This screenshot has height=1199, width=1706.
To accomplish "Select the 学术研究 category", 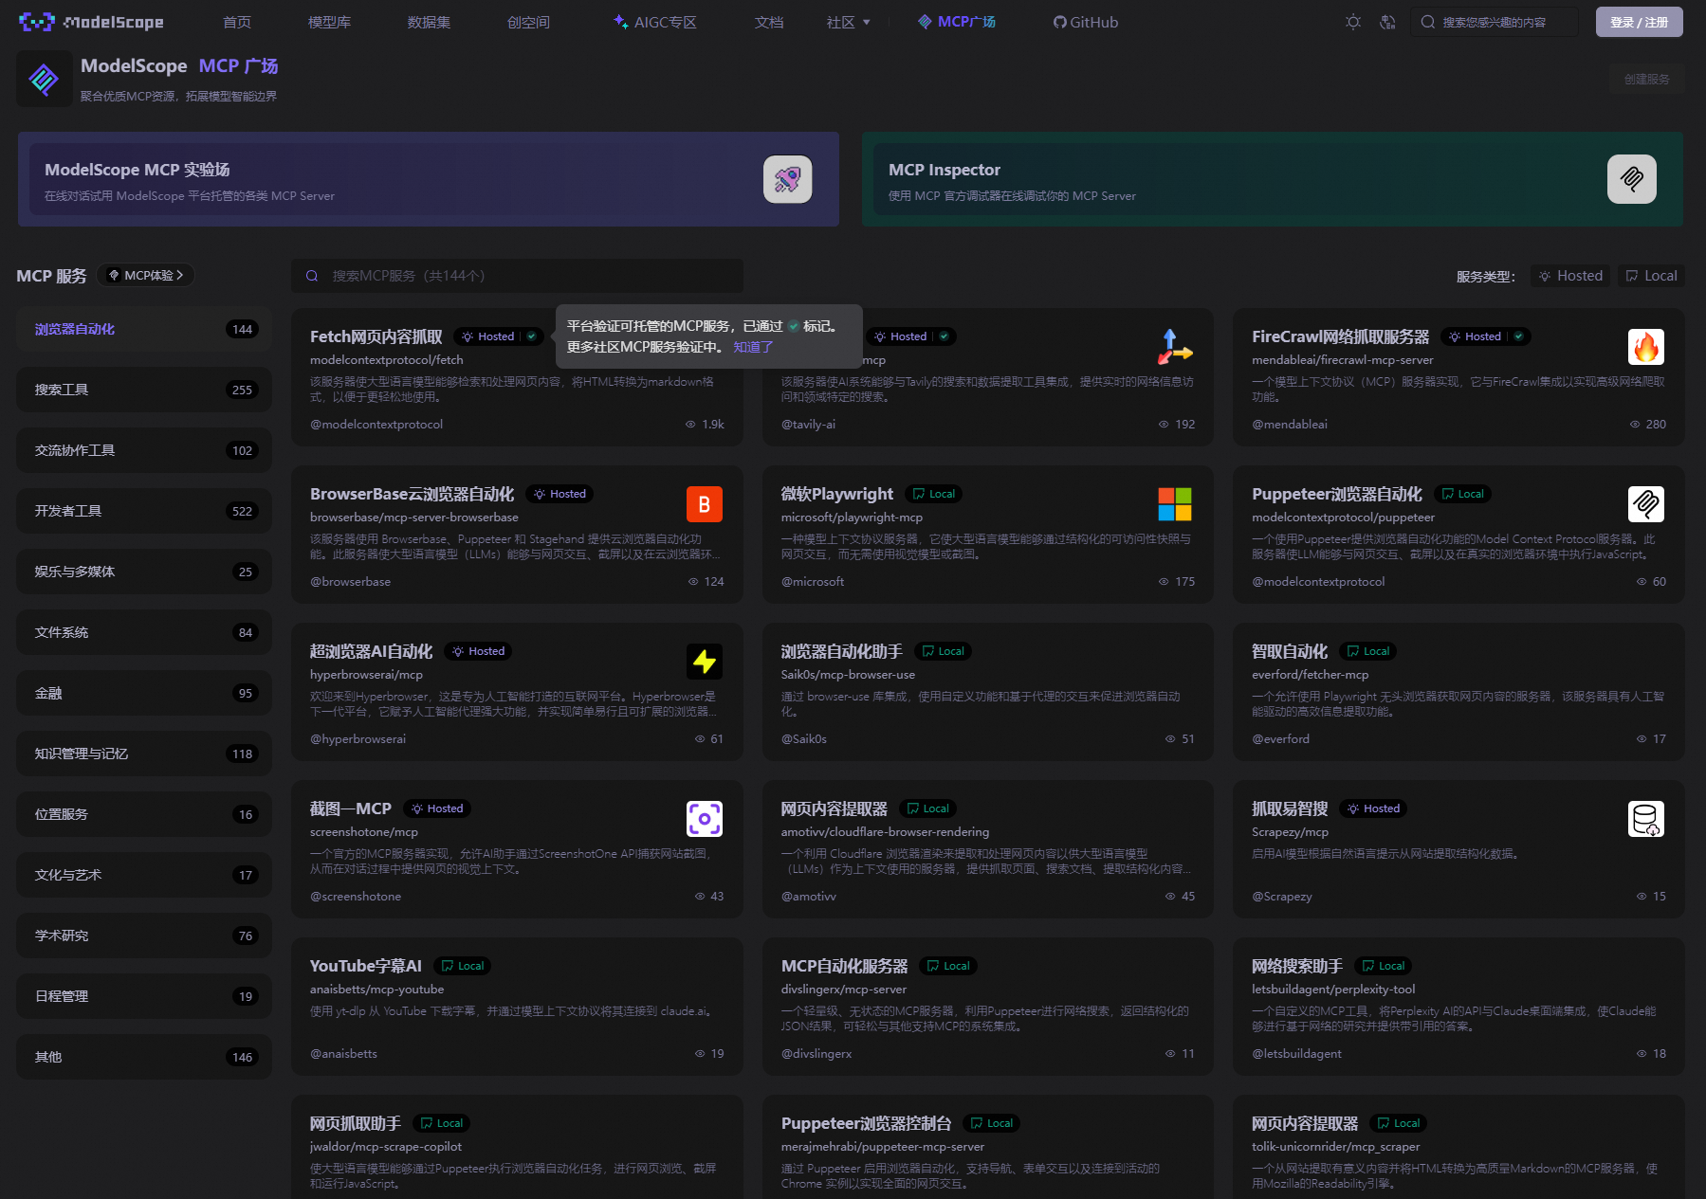I will 144,936.
